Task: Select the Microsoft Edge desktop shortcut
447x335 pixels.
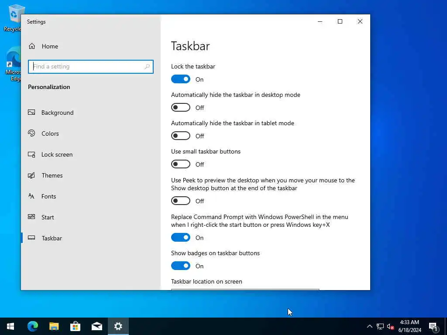Action: [13, 64]
